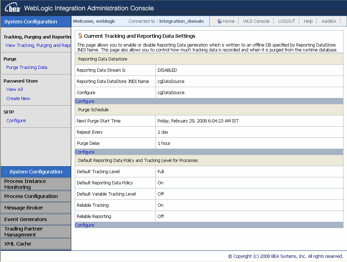The width and height of the screenshot is (347, 262).
Task: Select Event Generators module
Action: [x=36, y=219]
